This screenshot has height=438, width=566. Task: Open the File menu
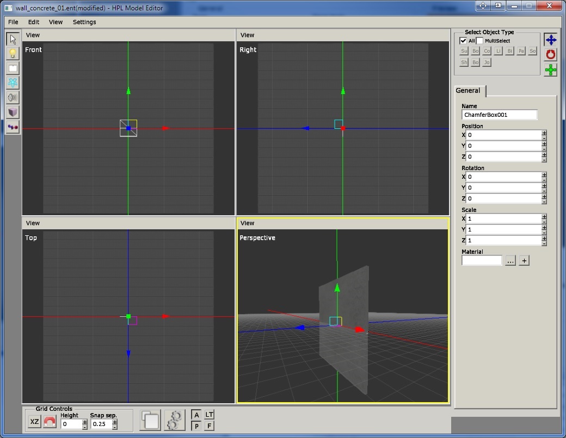point(13,22)
